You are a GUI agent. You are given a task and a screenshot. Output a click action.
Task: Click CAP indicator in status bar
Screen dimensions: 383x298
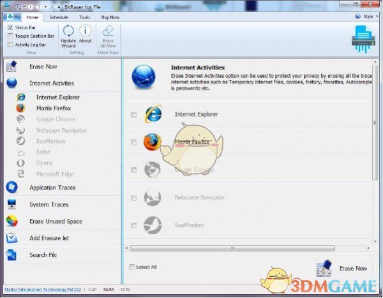point(93,290)
